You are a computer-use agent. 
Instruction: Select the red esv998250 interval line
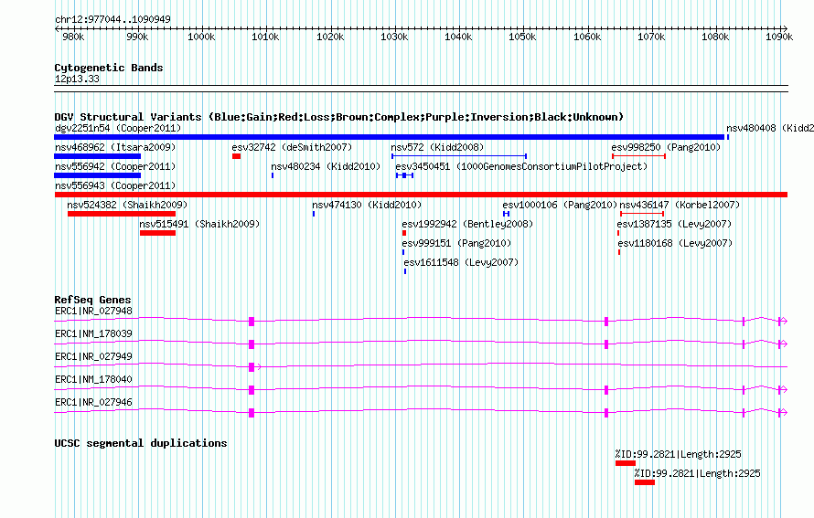638,156
